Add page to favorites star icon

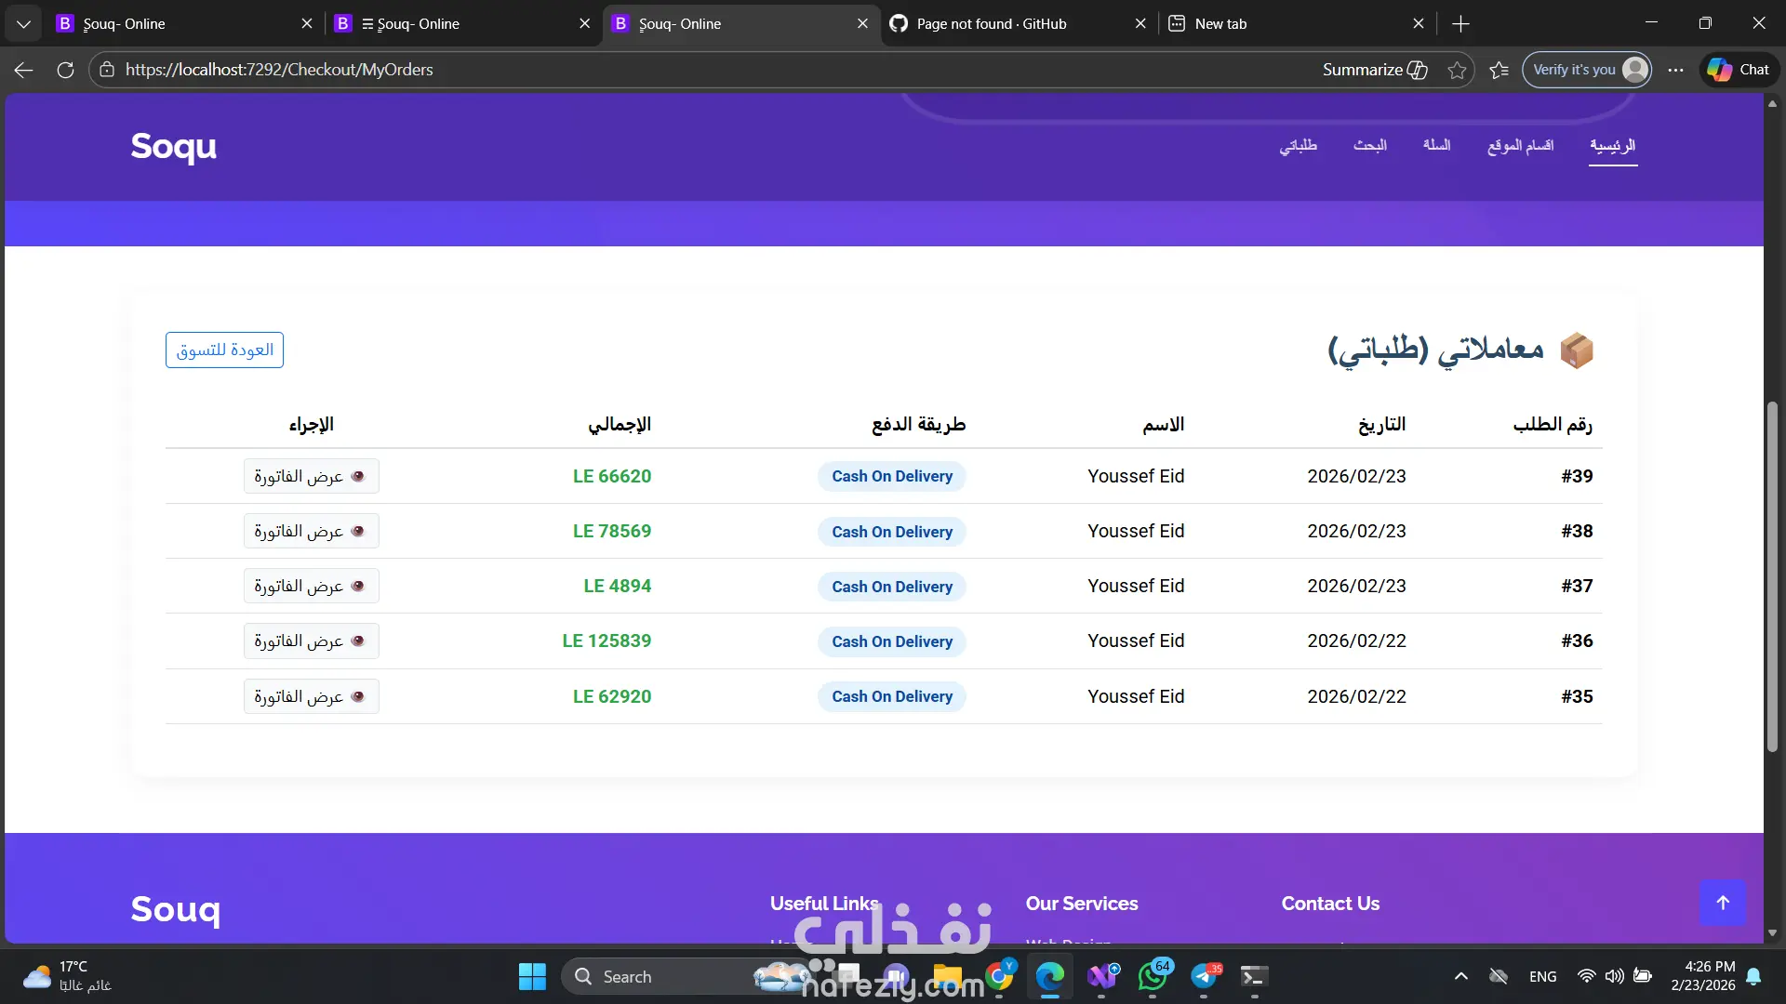coord(1457,70)
